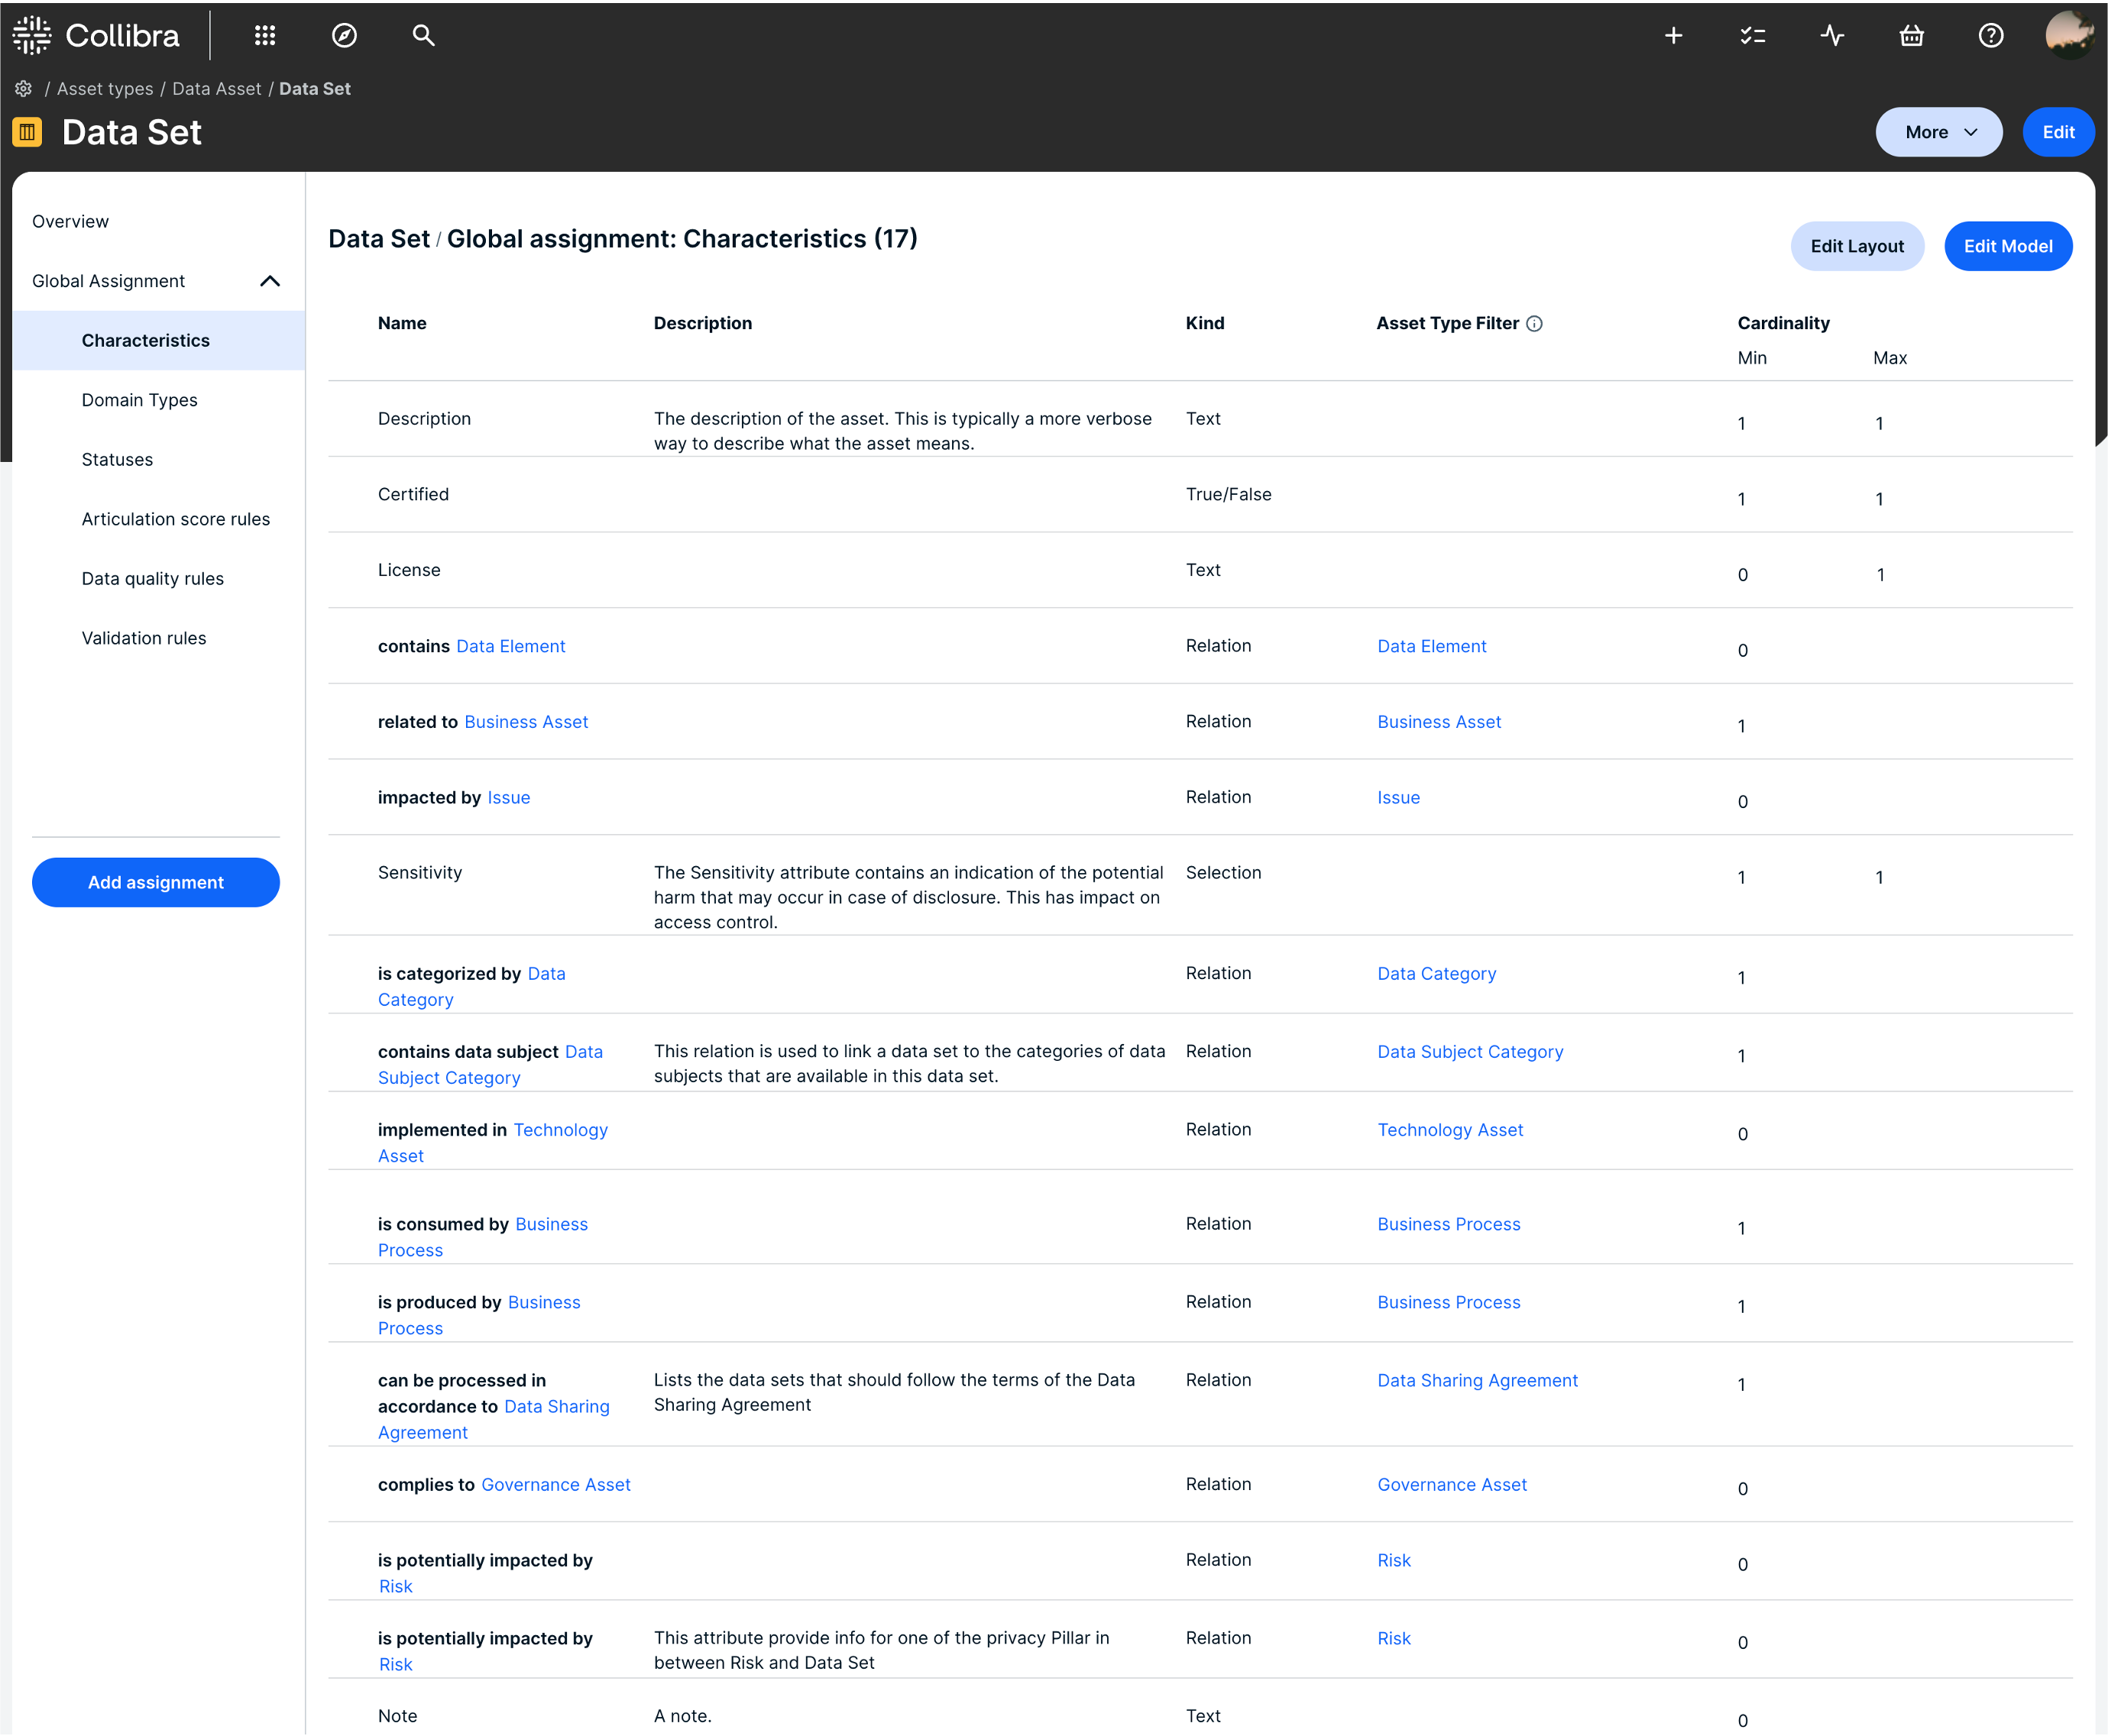Open the tasks checklist icon

coord(1752,36)
